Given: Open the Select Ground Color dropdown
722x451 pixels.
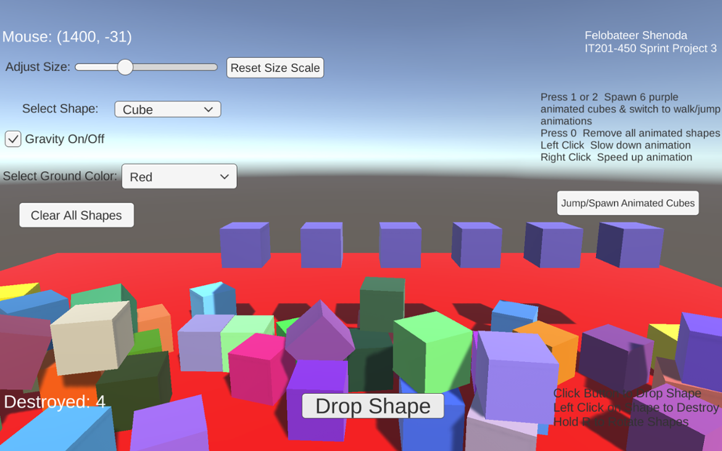Looking at the screenshot, I should click(179, 176).
